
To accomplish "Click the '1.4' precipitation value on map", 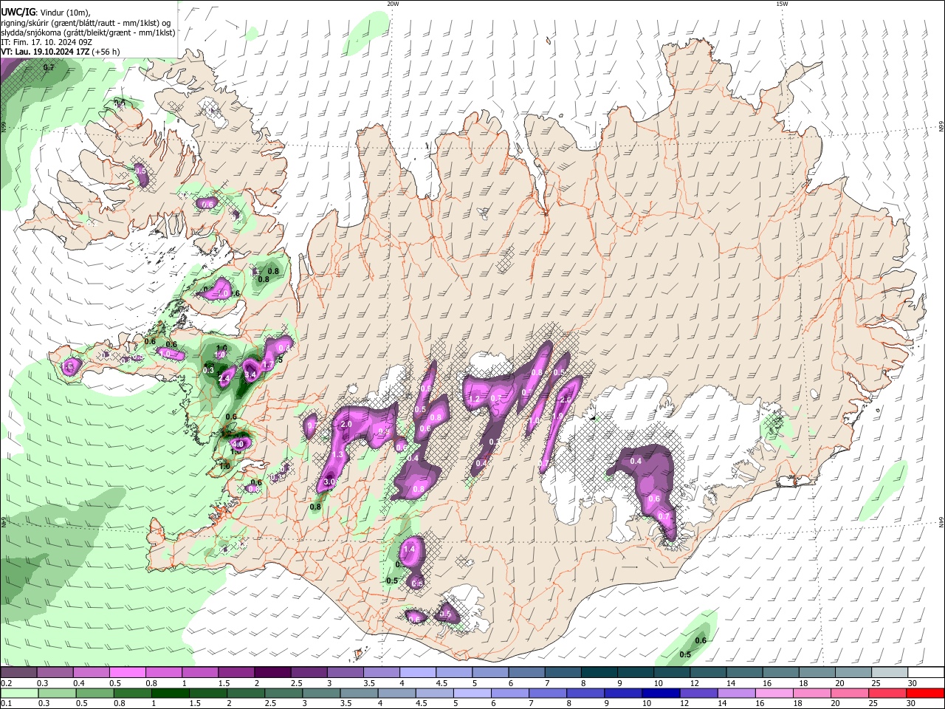I will 410,549.
